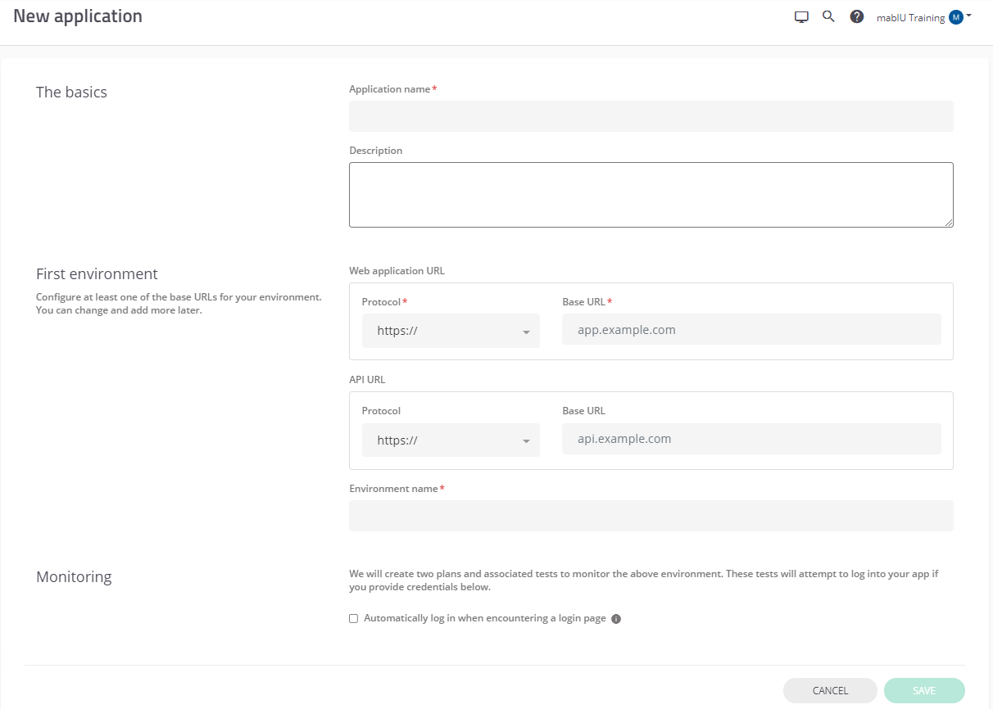Click the blue M avatar icon
This screenshot has width=993, height=709.
point(956,17)
